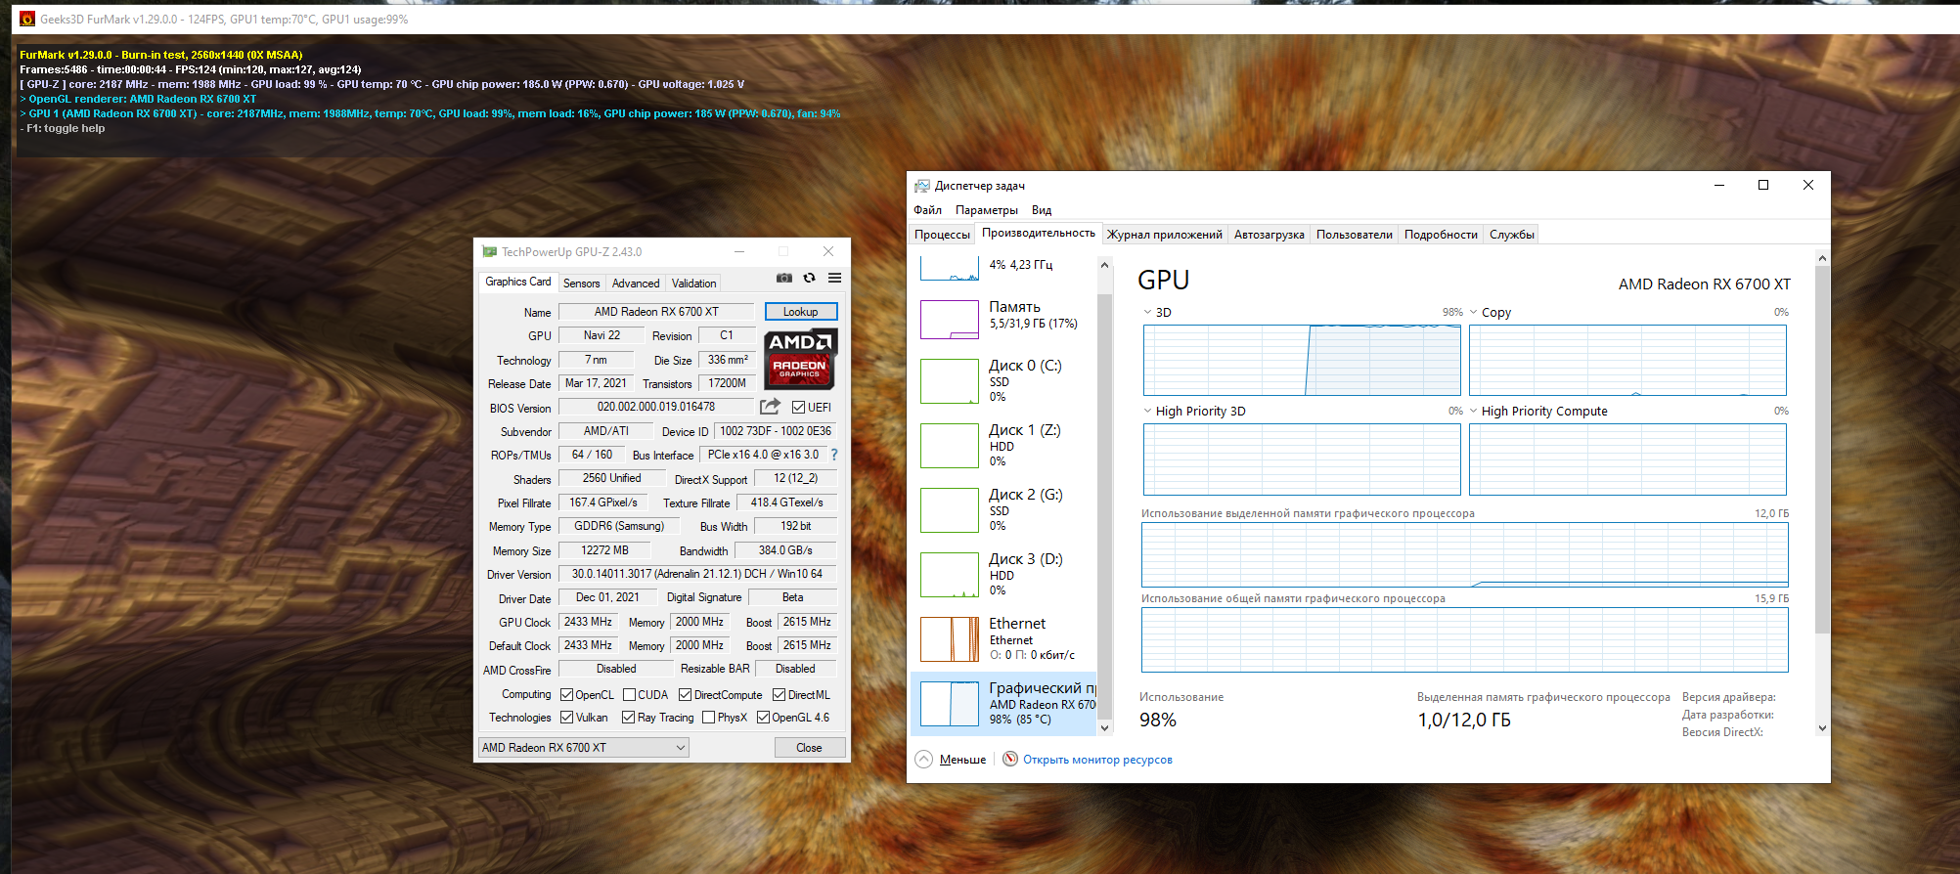Select Диск 3 (D:) in the sidebar
This screenshot has height=874, width=1960.
coord(1004,574)
